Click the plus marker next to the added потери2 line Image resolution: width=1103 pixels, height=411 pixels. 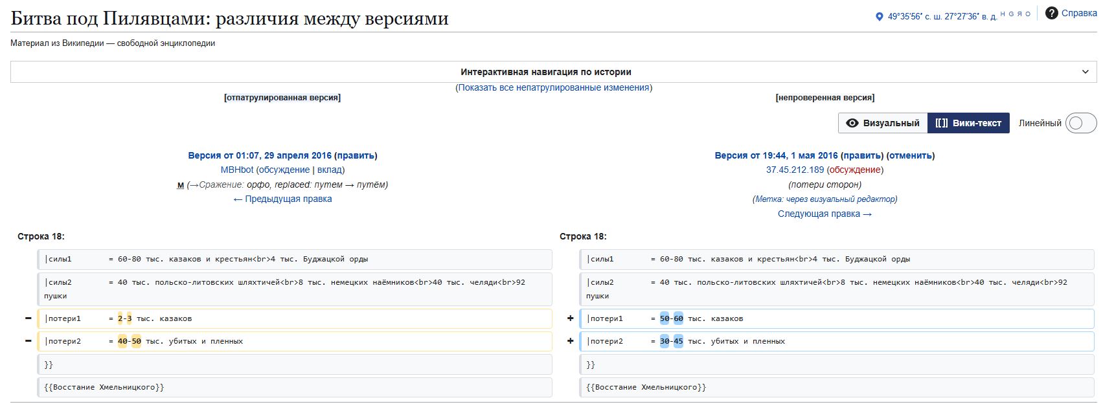click(x=570, y=341)
